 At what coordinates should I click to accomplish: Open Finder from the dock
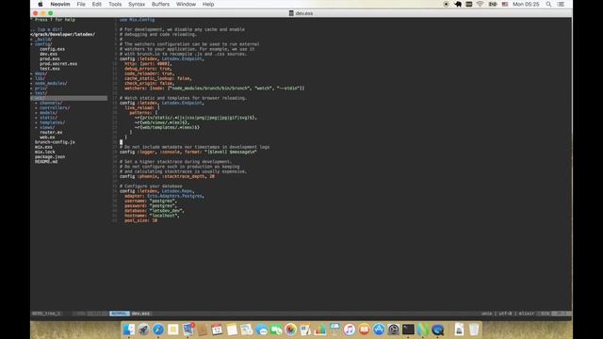pyautogui.click(x=129, y=330)
